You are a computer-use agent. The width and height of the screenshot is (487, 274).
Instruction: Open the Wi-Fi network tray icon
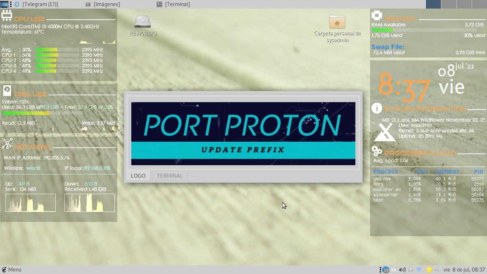pyautogui.click(x=419, y=270)
